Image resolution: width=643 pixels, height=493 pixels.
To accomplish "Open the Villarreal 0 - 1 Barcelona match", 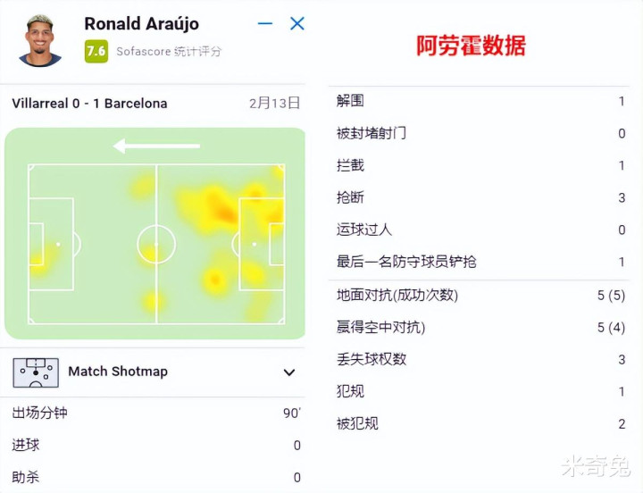I will pyautogui.click(x=89, y=104).
